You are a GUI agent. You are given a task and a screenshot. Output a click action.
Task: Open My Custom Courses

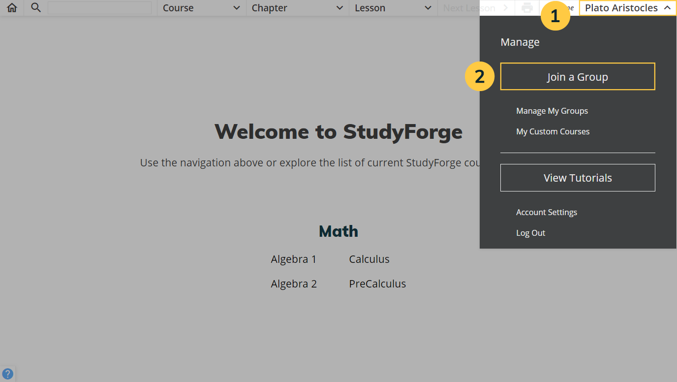pos(553,131)
